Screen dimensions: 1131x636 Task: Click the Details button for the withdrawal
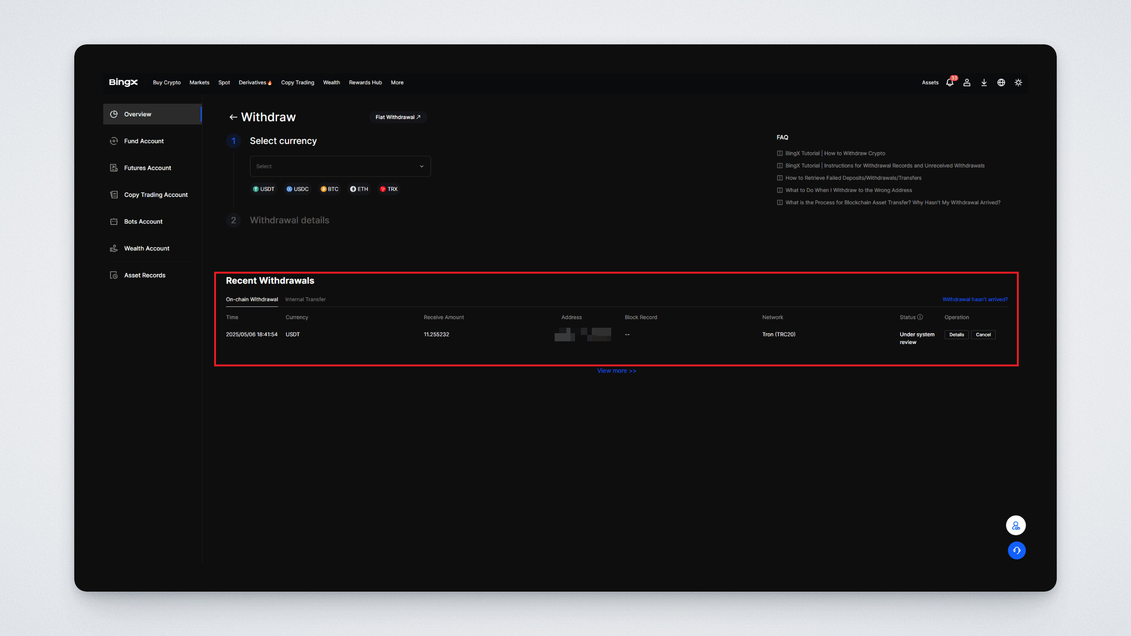(956, 335)
